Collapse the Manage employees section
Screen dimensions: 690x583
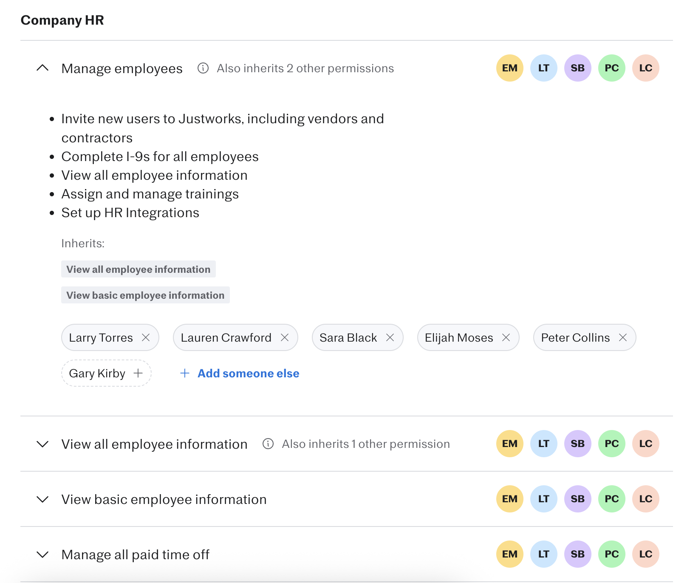tap(42, 68)
